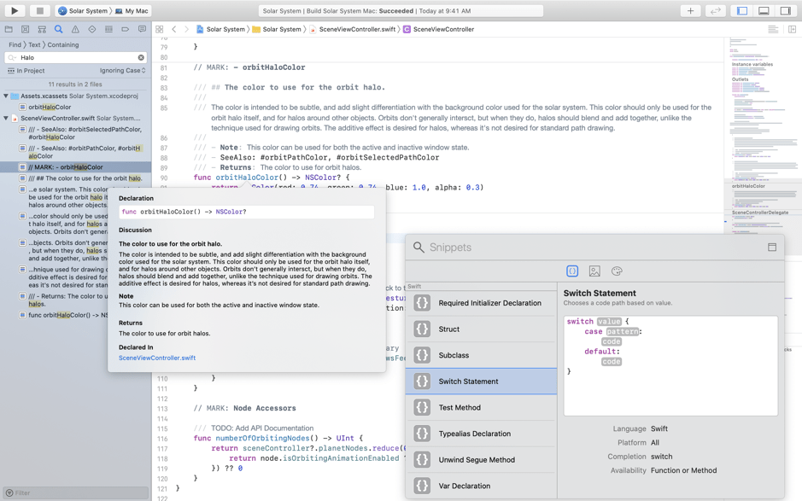The width and height of the screenshot is (802, 501).
Task: Collapse the Assets.xcassets search results group
Action: pos(7,95)
